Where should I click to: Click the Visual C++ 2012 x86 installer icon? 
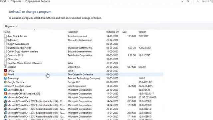(x=5, y=105)
